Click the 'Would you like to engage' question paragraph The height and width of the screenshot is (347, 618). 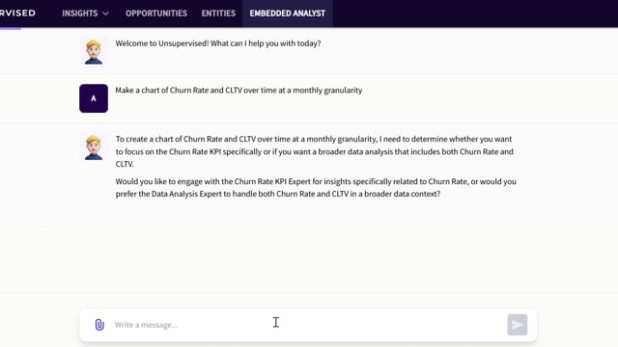coord(316,188)
